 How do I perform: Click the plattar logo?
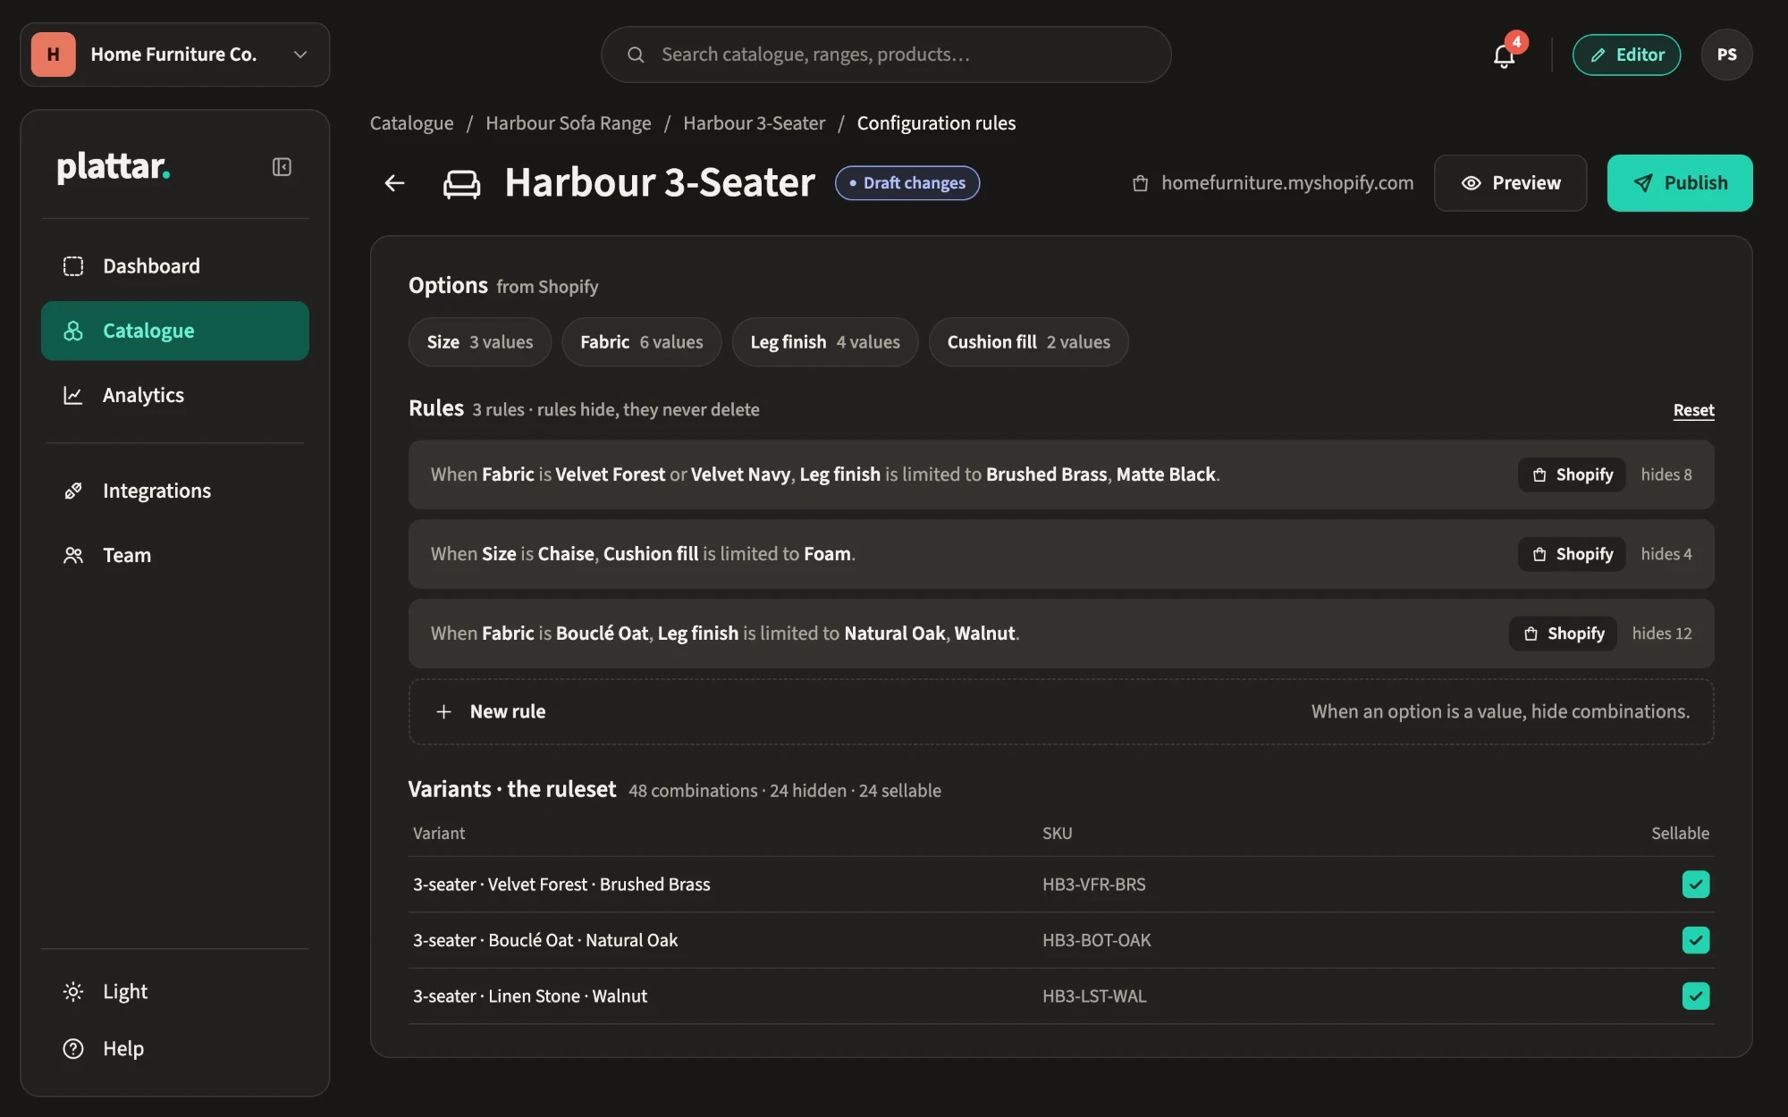[x=114, y=167]
